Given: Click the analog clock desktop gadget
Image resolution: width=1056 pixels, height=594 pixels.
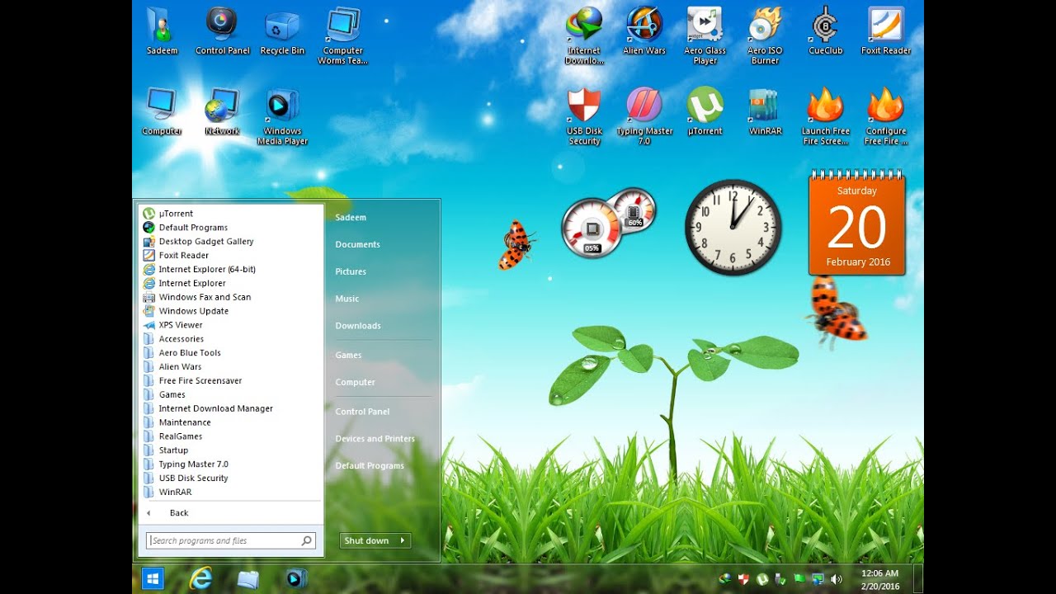Looking at the screenshot, I should (x=733, y=228).
